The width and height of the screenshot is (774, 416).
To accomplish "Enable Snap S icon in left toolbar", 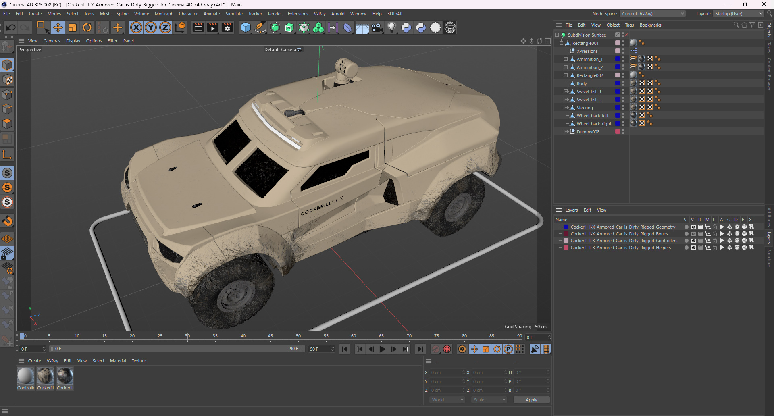I will coord(7,173).
